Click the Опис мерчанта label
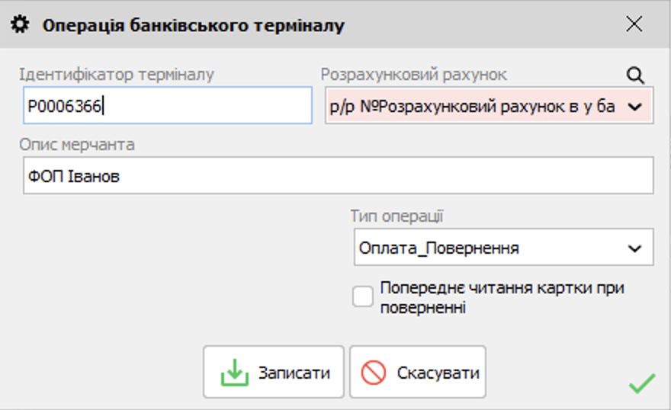This screenshot has height=410, width=671. pyautogui.click(x=77, y=145)
